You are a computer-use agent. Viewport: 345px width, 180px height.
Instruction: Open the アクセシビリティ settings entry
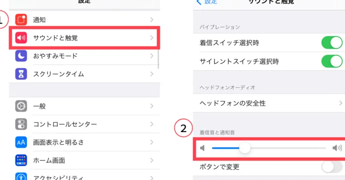click(x=84, y=176)
